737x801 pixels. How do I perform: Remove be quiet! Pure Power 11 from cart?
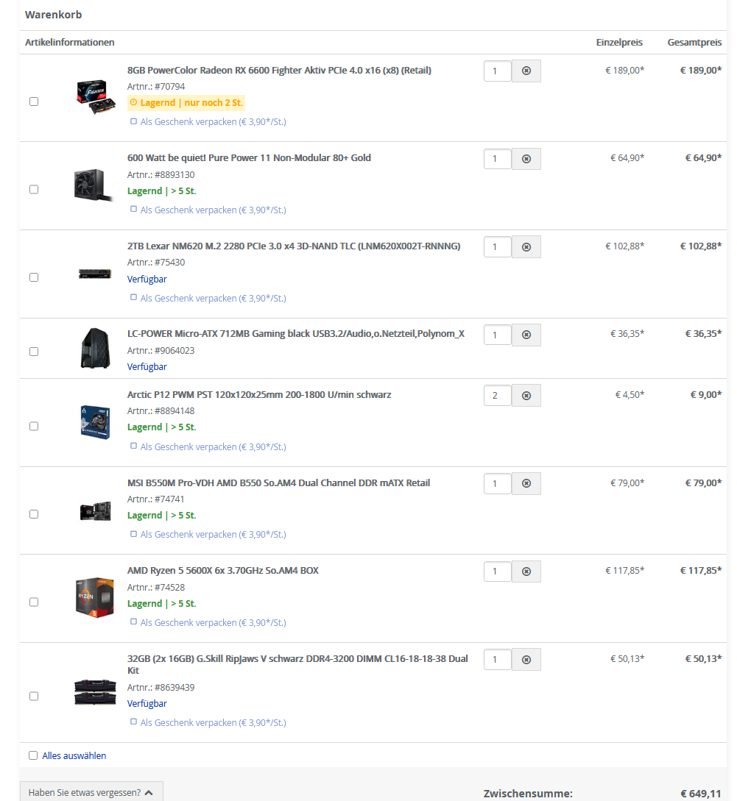click(x=526, y=159)
